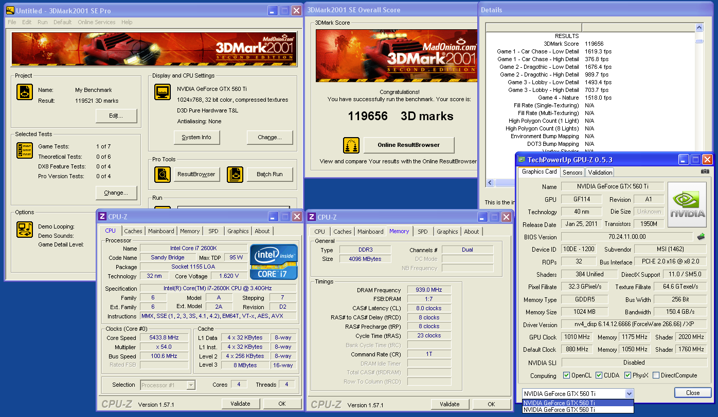
Task: Click the Options icon in 3DMark2001 window
Action: [25, 230]
